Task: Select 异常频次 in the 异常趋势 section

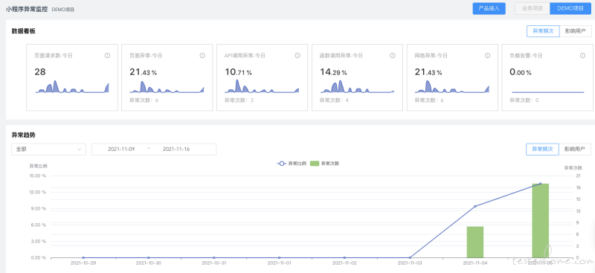Action: pos(543,150)
